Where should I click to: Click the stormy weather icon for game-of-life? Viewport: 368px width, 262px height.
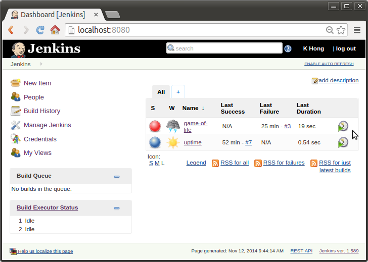click(173, 126)
